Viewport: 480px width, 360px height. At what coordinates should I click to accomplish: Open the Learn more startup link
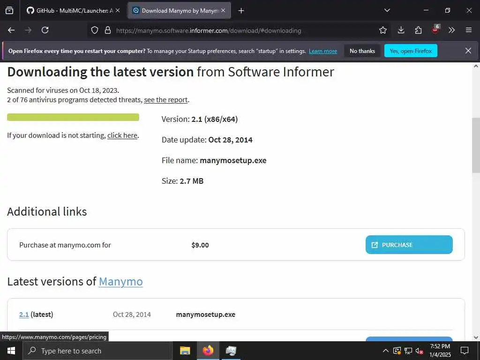point(323,51)
